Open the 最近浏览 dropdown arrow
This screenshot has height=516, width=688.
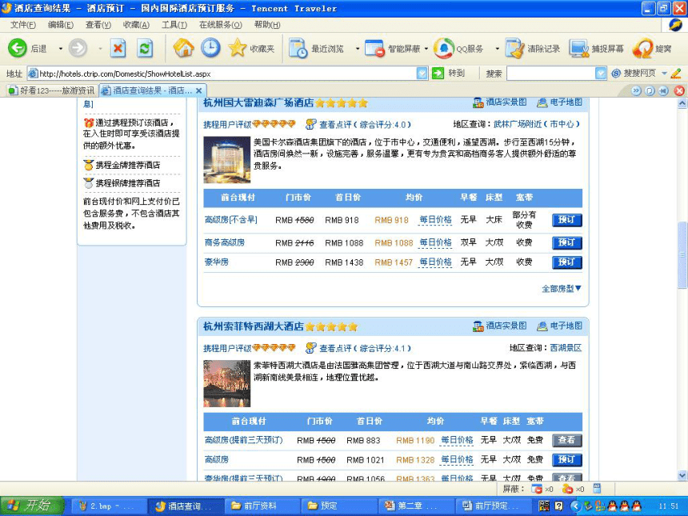click(357, 48)
